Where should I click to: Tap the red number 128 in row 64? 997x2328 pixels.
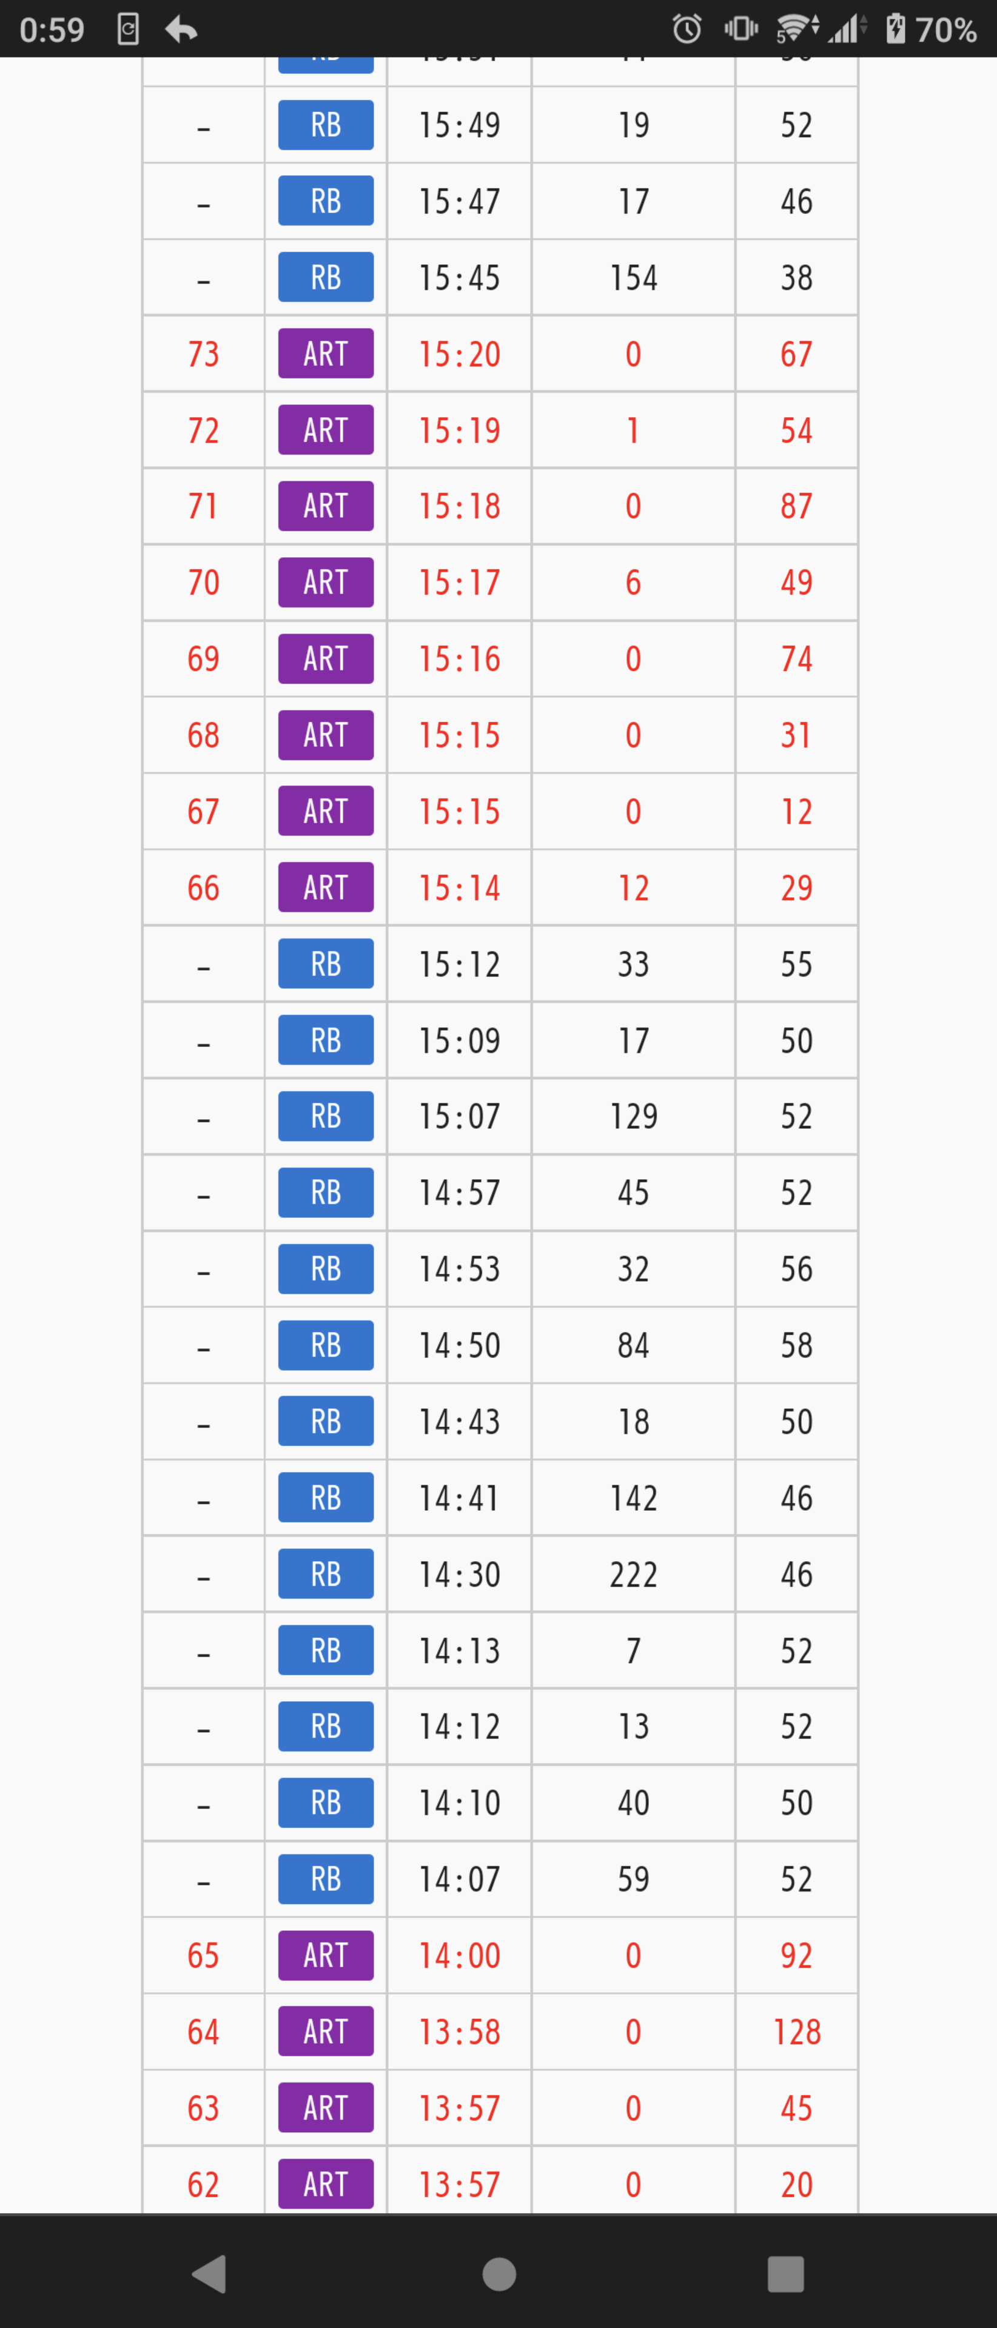pyautogui.click(x=796, y=2032)
